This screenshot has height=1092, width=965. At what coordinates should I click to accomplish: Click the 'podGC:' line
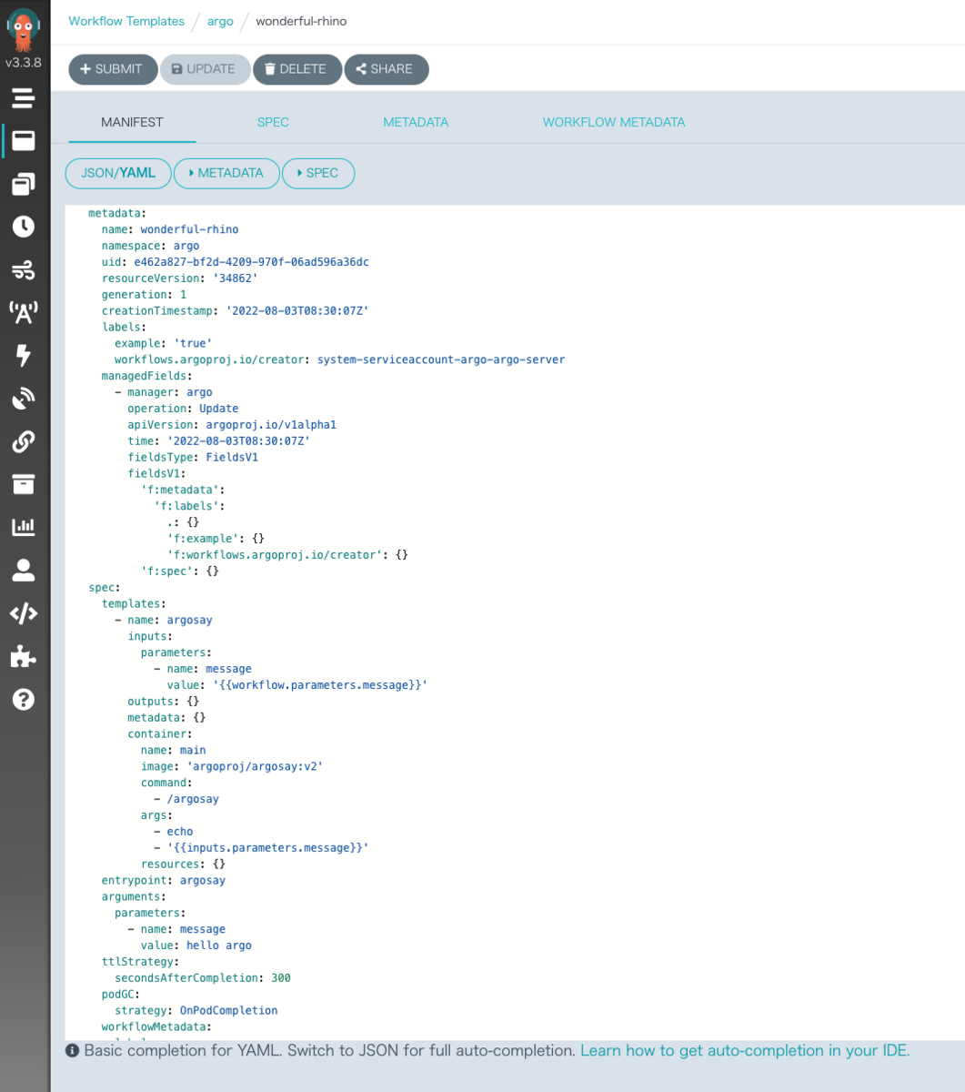pos(121,995)
